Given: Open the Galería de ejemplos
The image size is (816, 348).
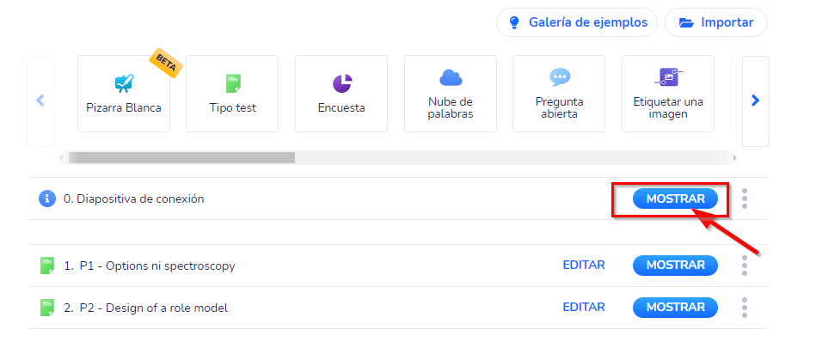Looking at the screenshot, I should (577, 22).
